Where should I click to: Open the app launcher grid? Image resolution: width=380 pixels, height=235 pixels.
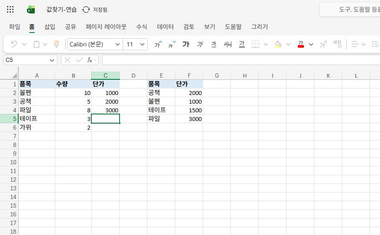click(x=10, y=10)
